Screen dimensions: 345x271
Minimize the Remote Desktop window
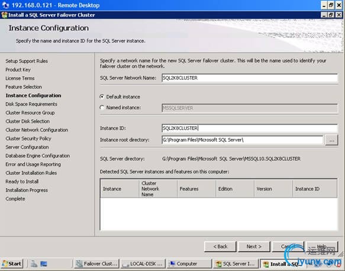324,5
